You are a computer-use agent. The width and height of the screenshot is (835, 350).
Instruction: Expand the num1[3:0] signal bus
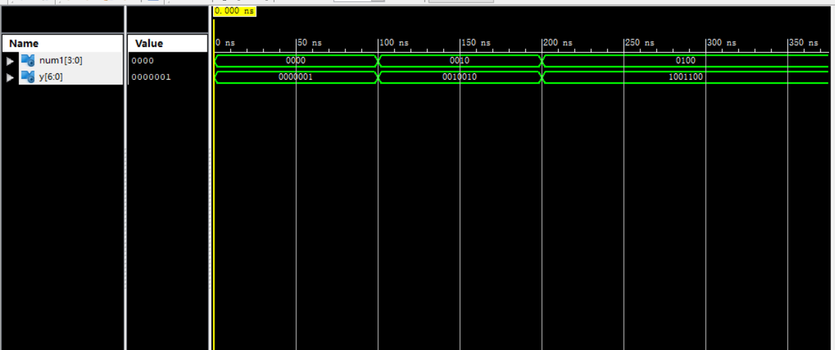pos(10,61)
